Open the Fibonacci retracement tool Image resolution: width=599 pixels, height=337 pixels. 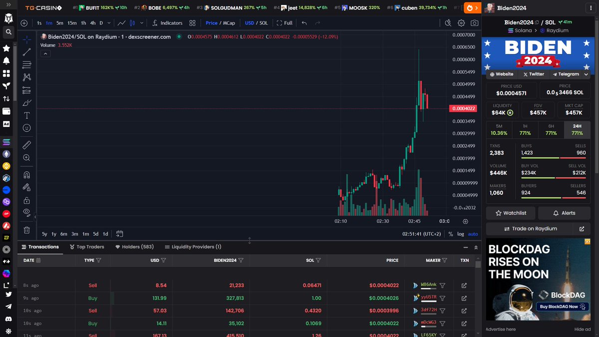[27, 64]
